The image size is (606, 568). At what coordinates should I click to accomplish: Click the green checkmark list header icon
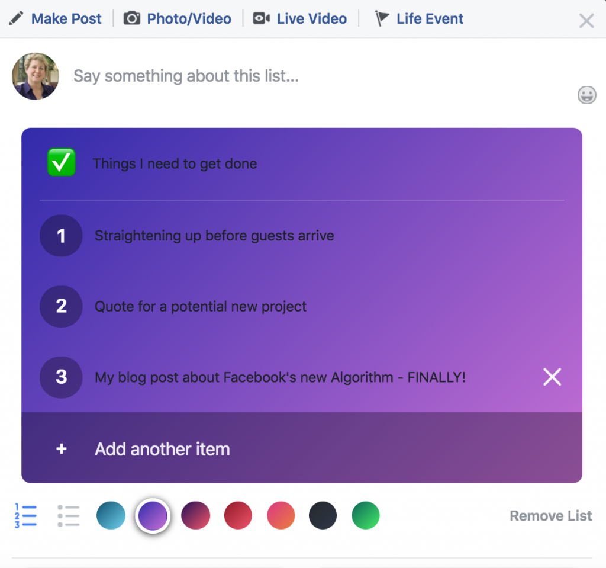pyautogui.click(x=61, y=162)
